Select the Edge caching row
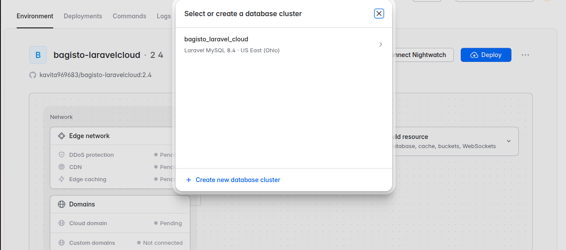Screen dimensions: 566x250 [116, 179]
